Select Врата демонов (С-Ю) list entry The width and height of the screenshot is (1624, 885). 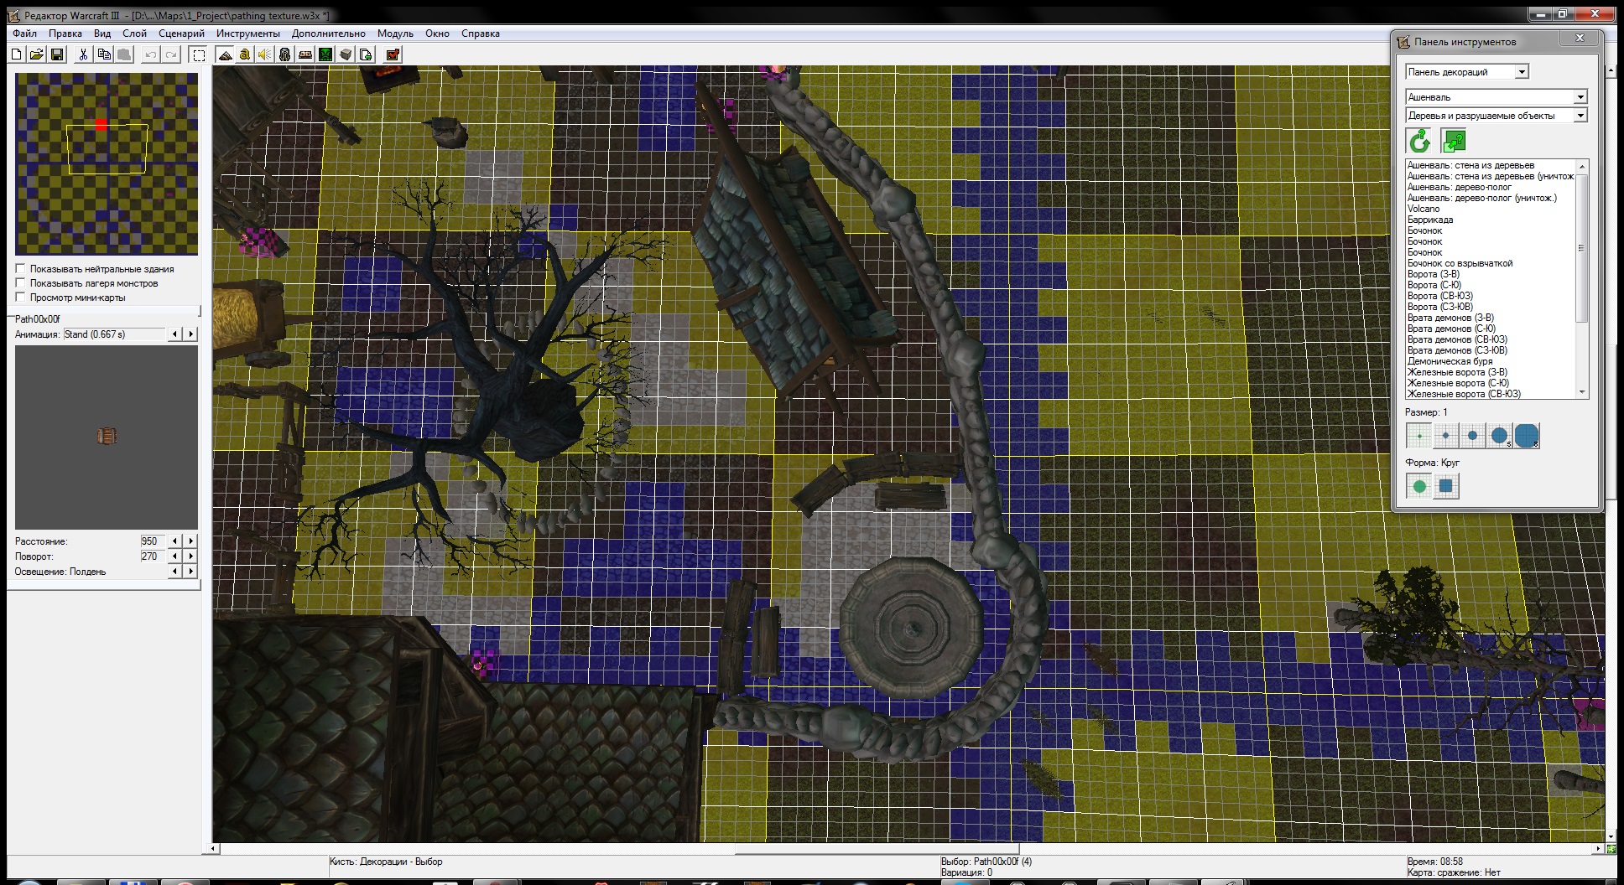click(x=1451, y=329)
